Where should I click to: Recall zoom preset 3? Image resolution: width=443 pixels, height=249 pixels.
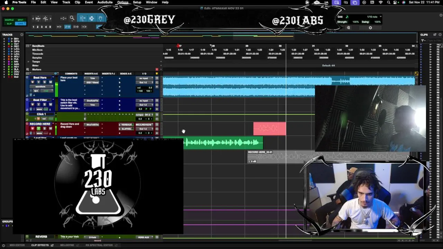point(42,27)
